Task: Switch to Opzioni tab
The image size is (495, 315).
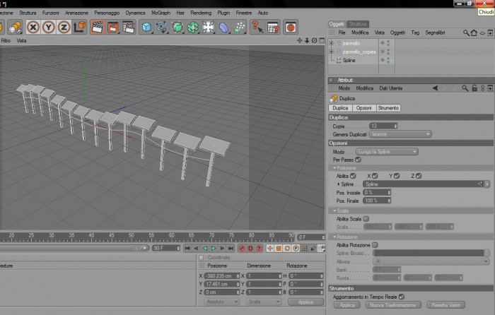Action: point(364,108)
